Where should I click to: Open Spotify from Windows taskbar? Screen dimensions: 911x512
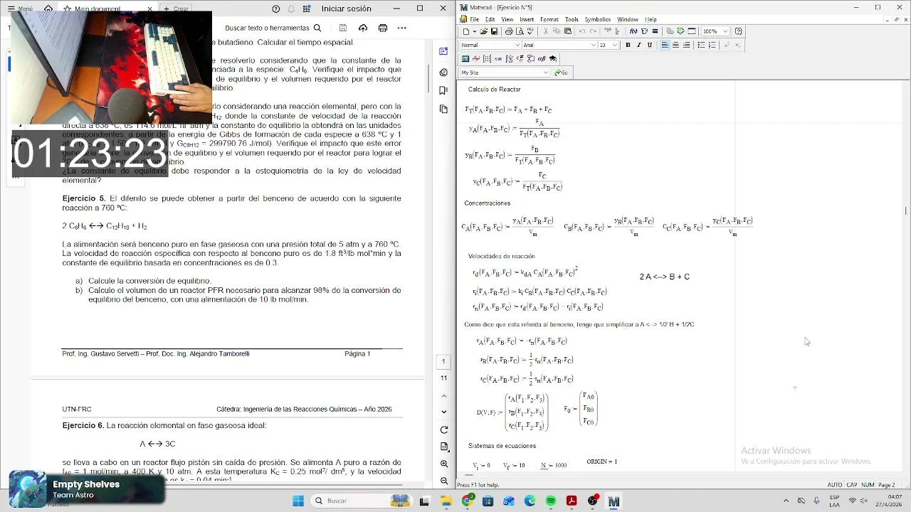[551, 501]
